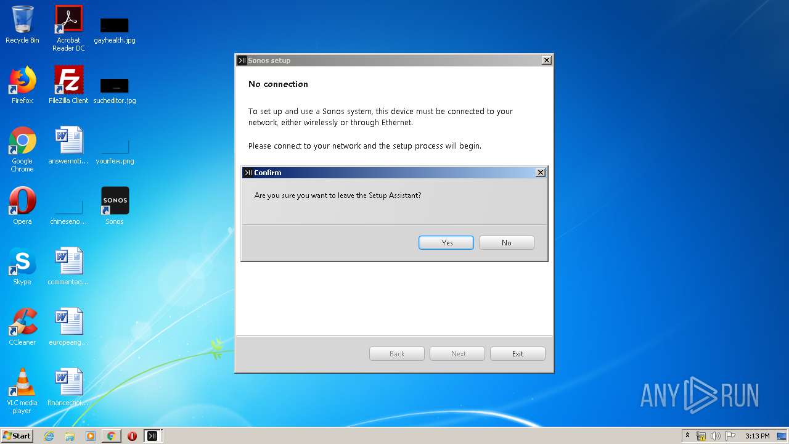Open Internet Explorer from taskbar
Screen dimensions: 789x444
49,436
